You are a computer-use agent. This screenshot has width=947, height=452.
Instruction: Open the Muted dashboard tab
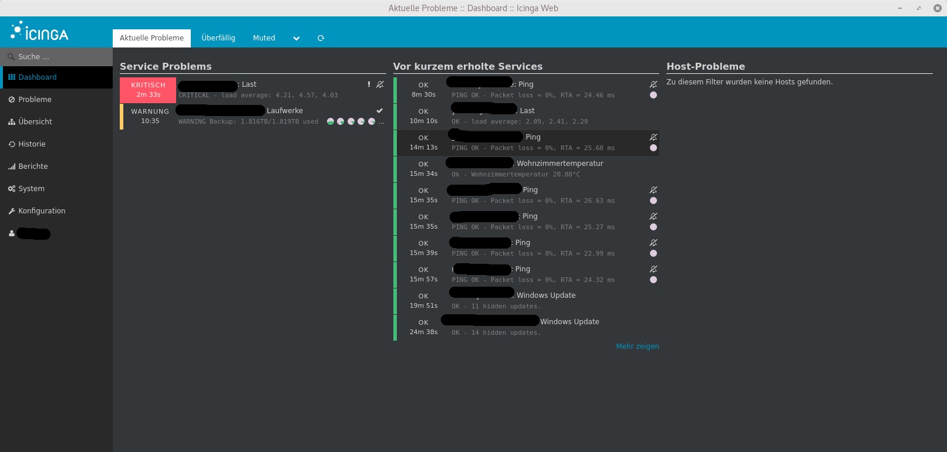coord(264,38)
